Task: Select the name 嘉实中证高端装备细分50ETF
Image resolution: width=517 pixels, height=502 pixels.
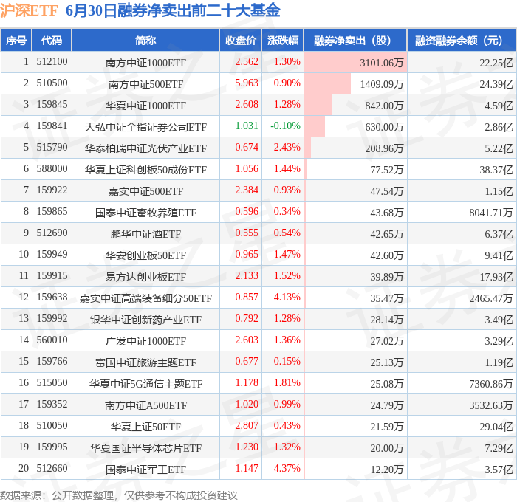Action: point(145,298)
